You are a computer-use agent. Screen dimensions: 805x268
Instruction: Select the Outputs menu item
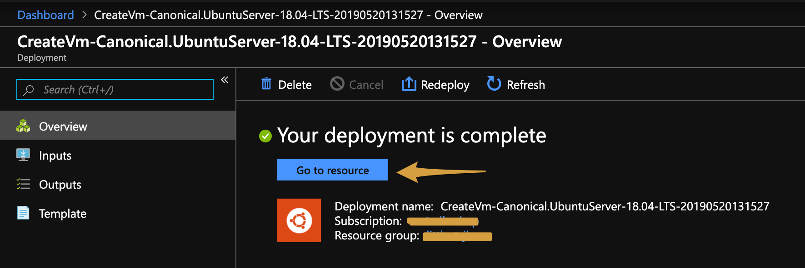pos(60,185)
